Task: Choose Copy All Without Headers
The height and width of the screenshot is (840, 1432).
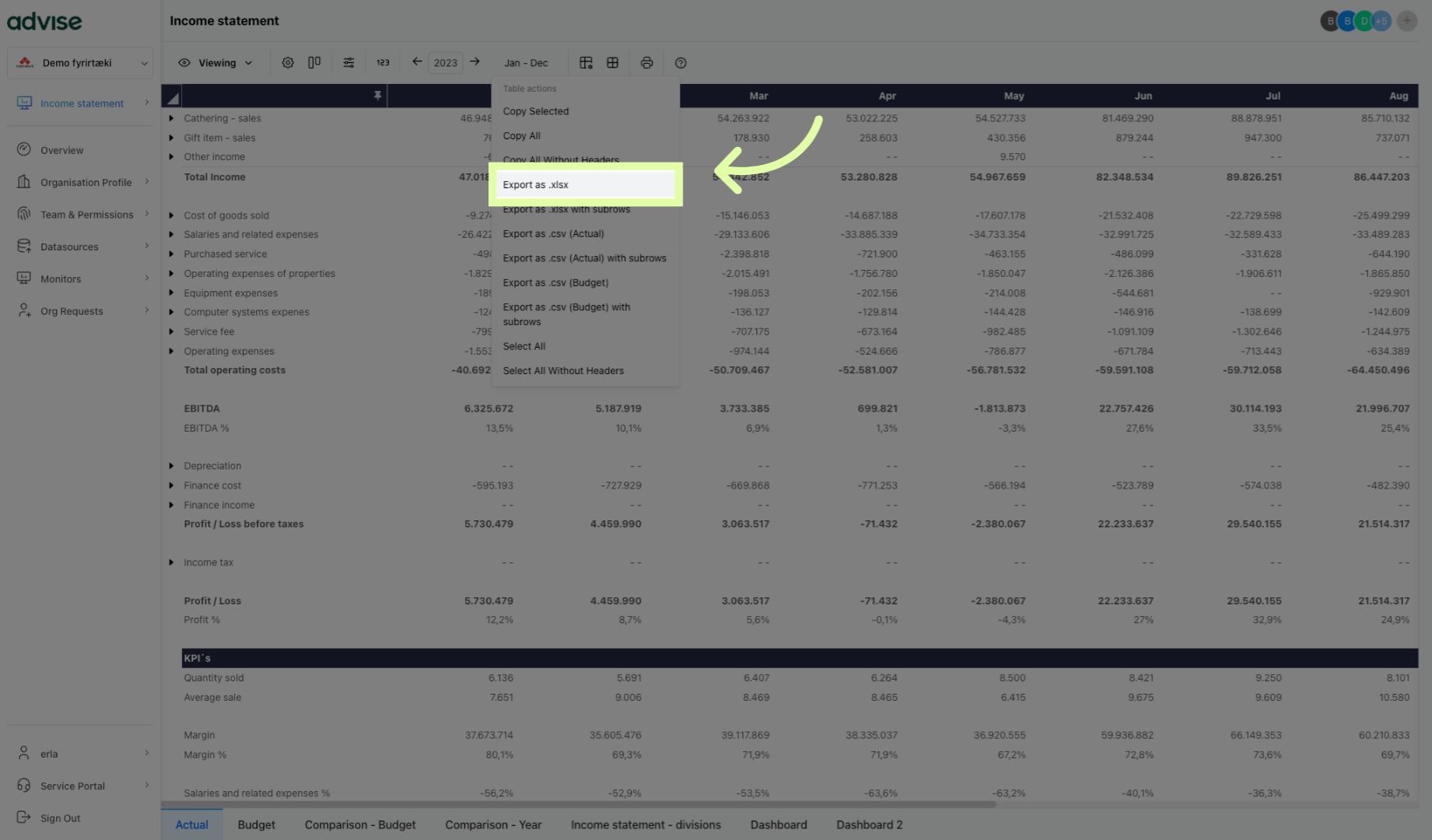Action: [x=561, y=159]
